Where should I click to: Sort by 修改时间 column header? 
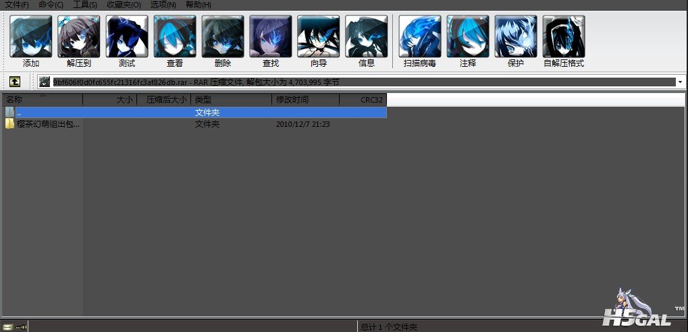tap(305, 100)
